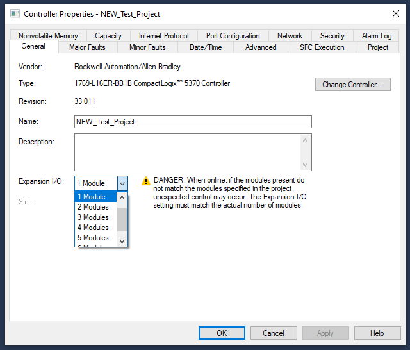The image size is (410, 350).
Task: Click the yellow DANGER warning icon
Action: click(x=146, y=181)
